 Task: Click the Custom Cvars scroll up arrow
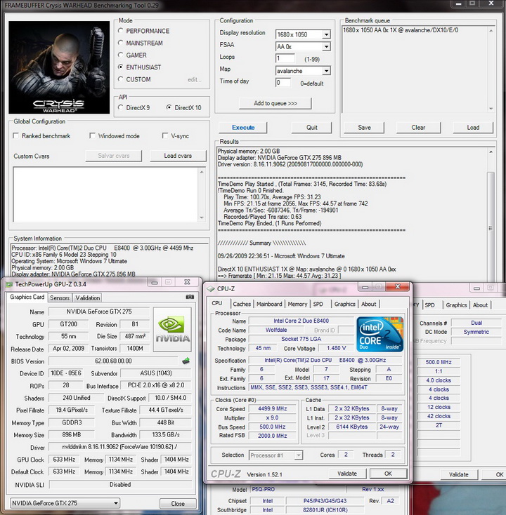tap(202, 172)
